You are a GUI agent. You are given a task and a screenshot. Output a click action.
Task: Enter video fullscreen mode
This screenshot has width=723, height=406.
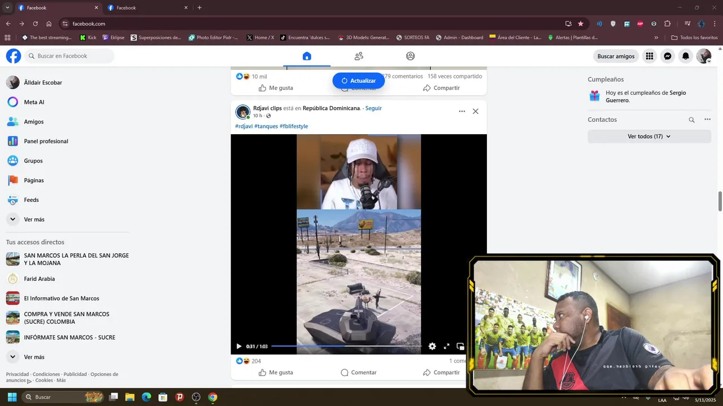click(446, 346)
